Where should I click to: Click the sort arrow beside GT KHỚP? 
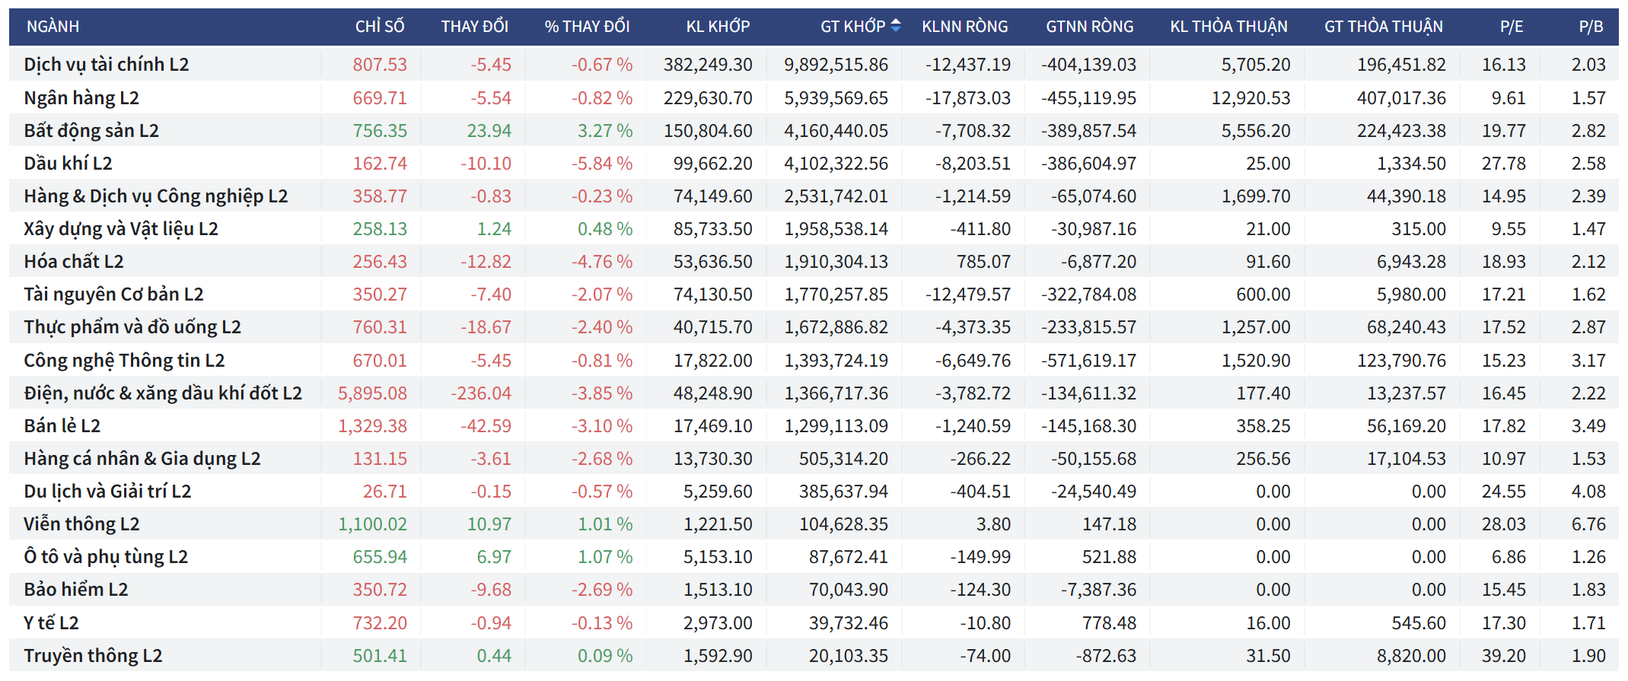click(x=895, y=26)
